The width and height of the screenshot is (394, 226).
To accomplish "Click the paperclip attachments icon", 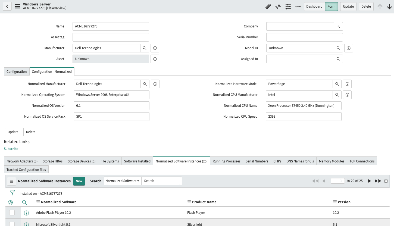I will [268, 7].
